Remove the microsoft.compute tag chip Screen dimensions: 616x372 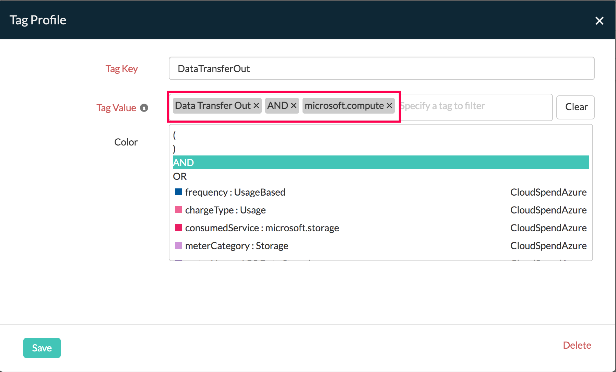tap(389, 106)
